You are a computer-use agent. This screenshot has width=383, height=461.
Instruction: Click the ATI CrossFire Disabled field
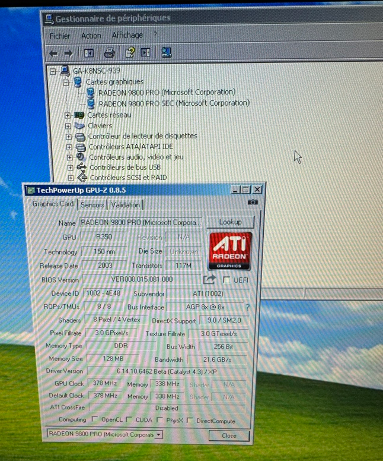point(167,408)
